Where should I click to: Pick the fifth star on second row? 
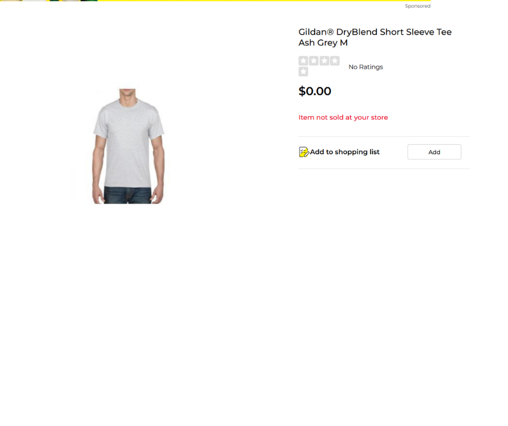(303, 72)
